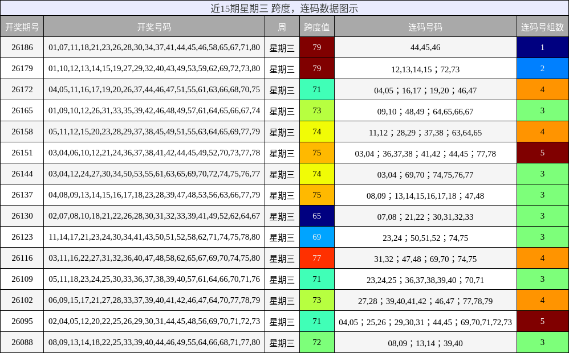Click the 开奖号码 column header
This screenshot has width=569, height=353.
point(155,26)
